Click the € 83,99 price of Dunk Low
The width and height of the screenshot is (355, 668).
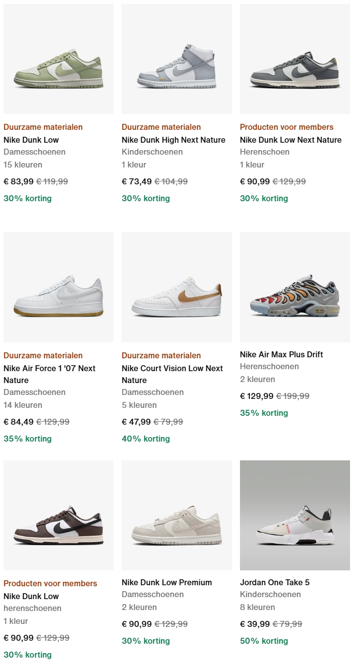18,181
